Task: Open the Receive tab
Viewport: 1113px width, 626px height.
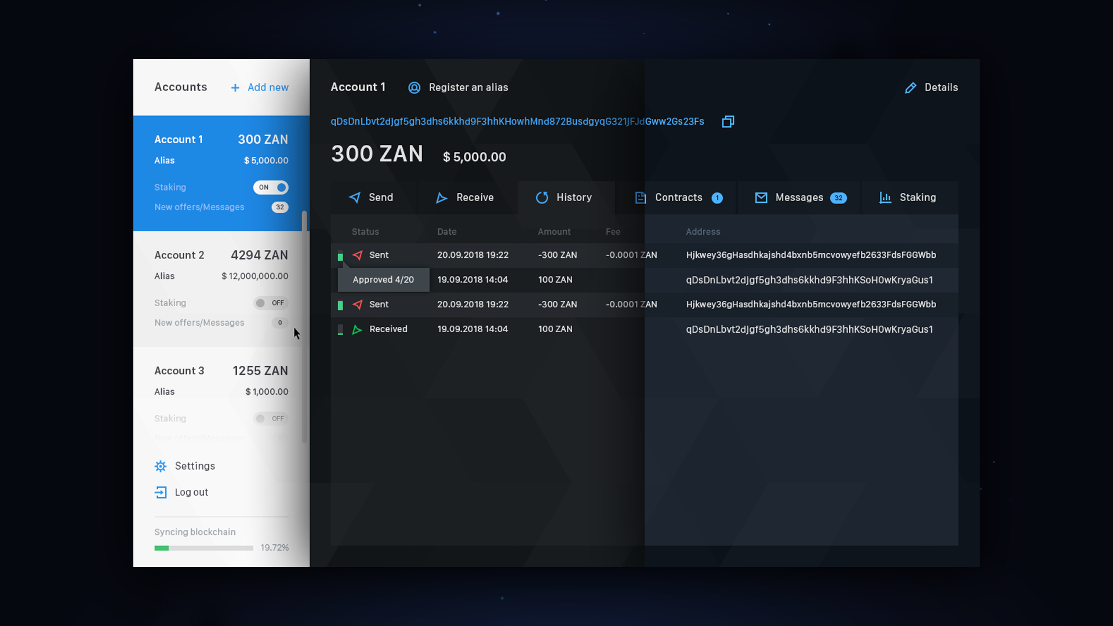Action: [467, 198]
